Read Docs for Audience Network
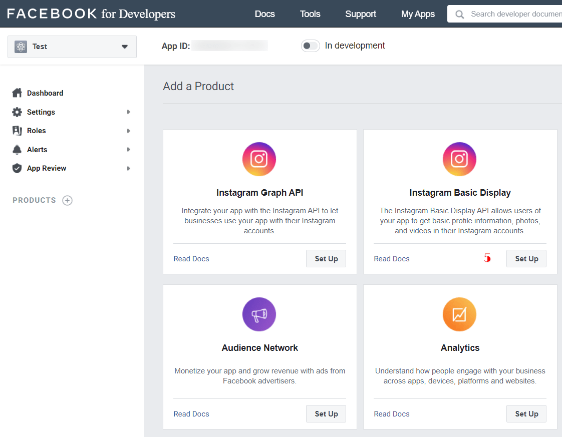The image size is (562, 437). click(191, 413)
